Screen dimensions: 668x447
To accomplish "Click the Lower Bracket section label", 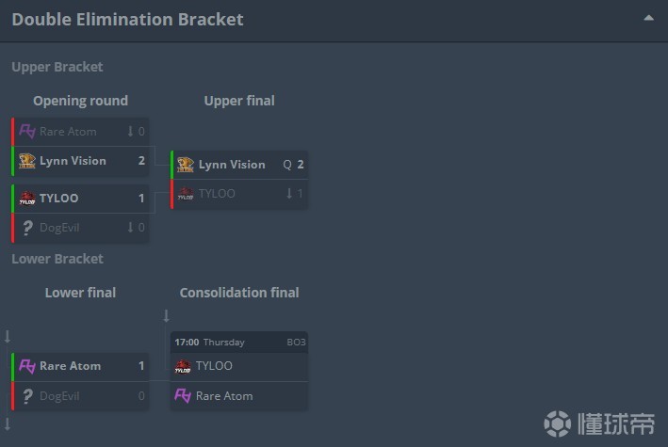I will point(57,259).
